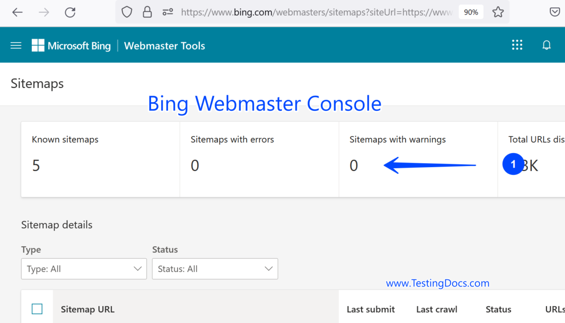Sort by Last submit column header
Image resolution: width=565 pixels, height=323 pixels.
pyautogui.click(x=371, y=309)
